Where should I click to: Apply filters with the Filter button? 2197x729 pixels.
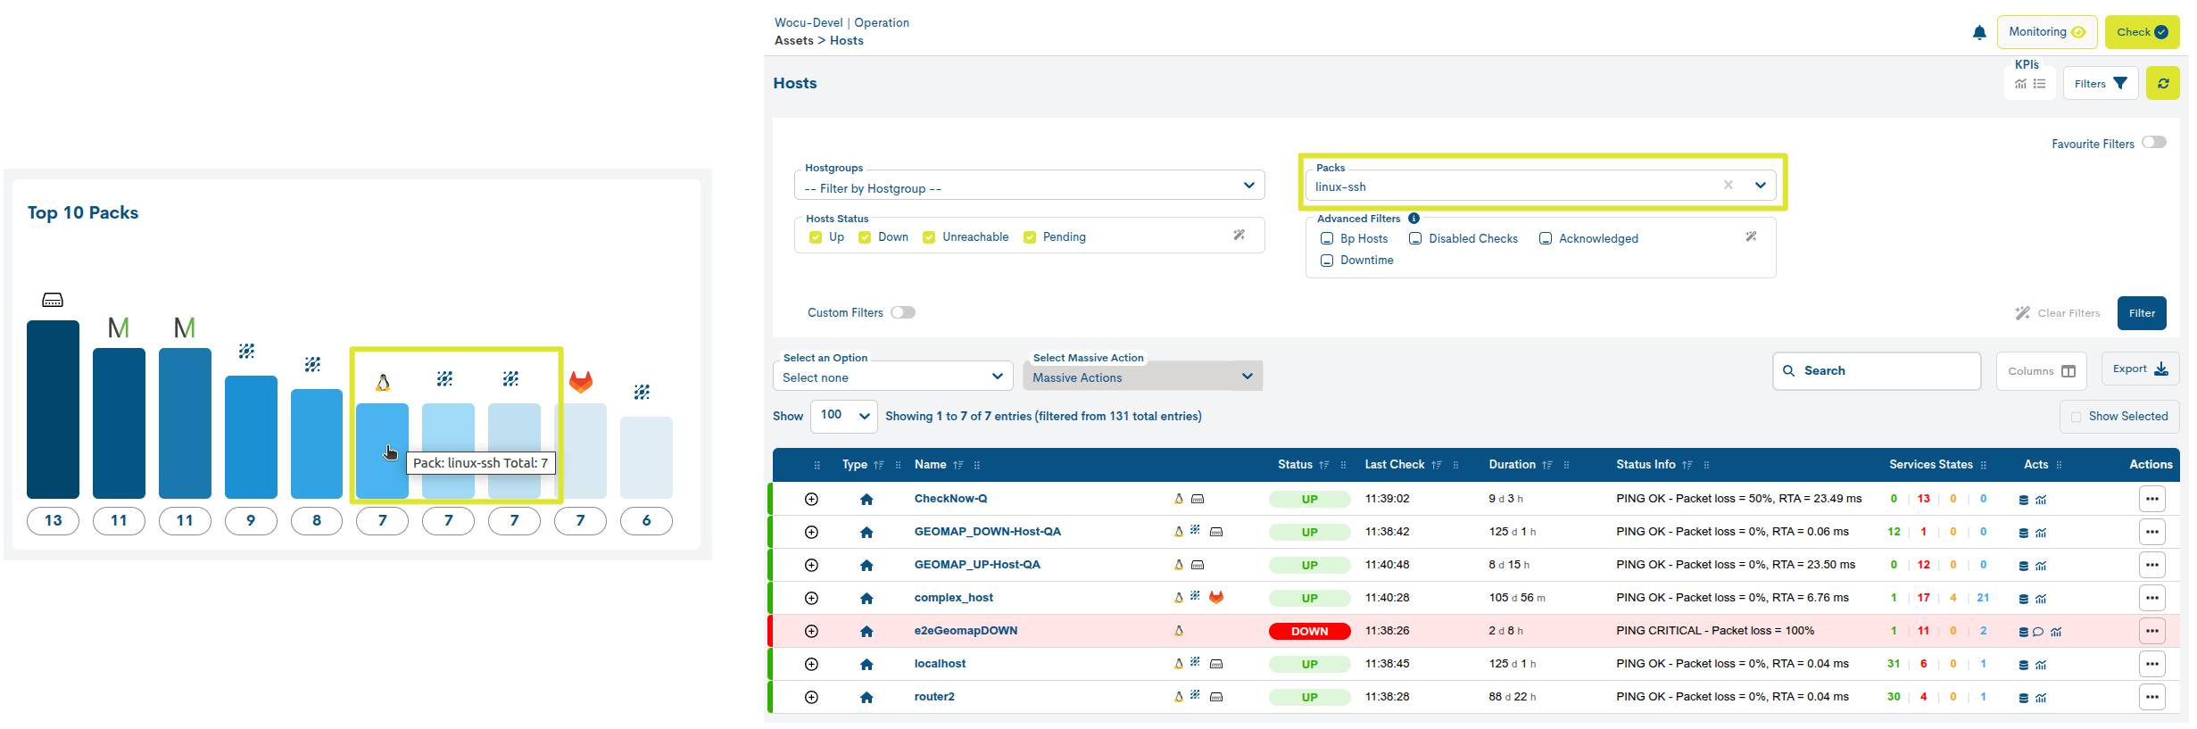[2141, 313]
